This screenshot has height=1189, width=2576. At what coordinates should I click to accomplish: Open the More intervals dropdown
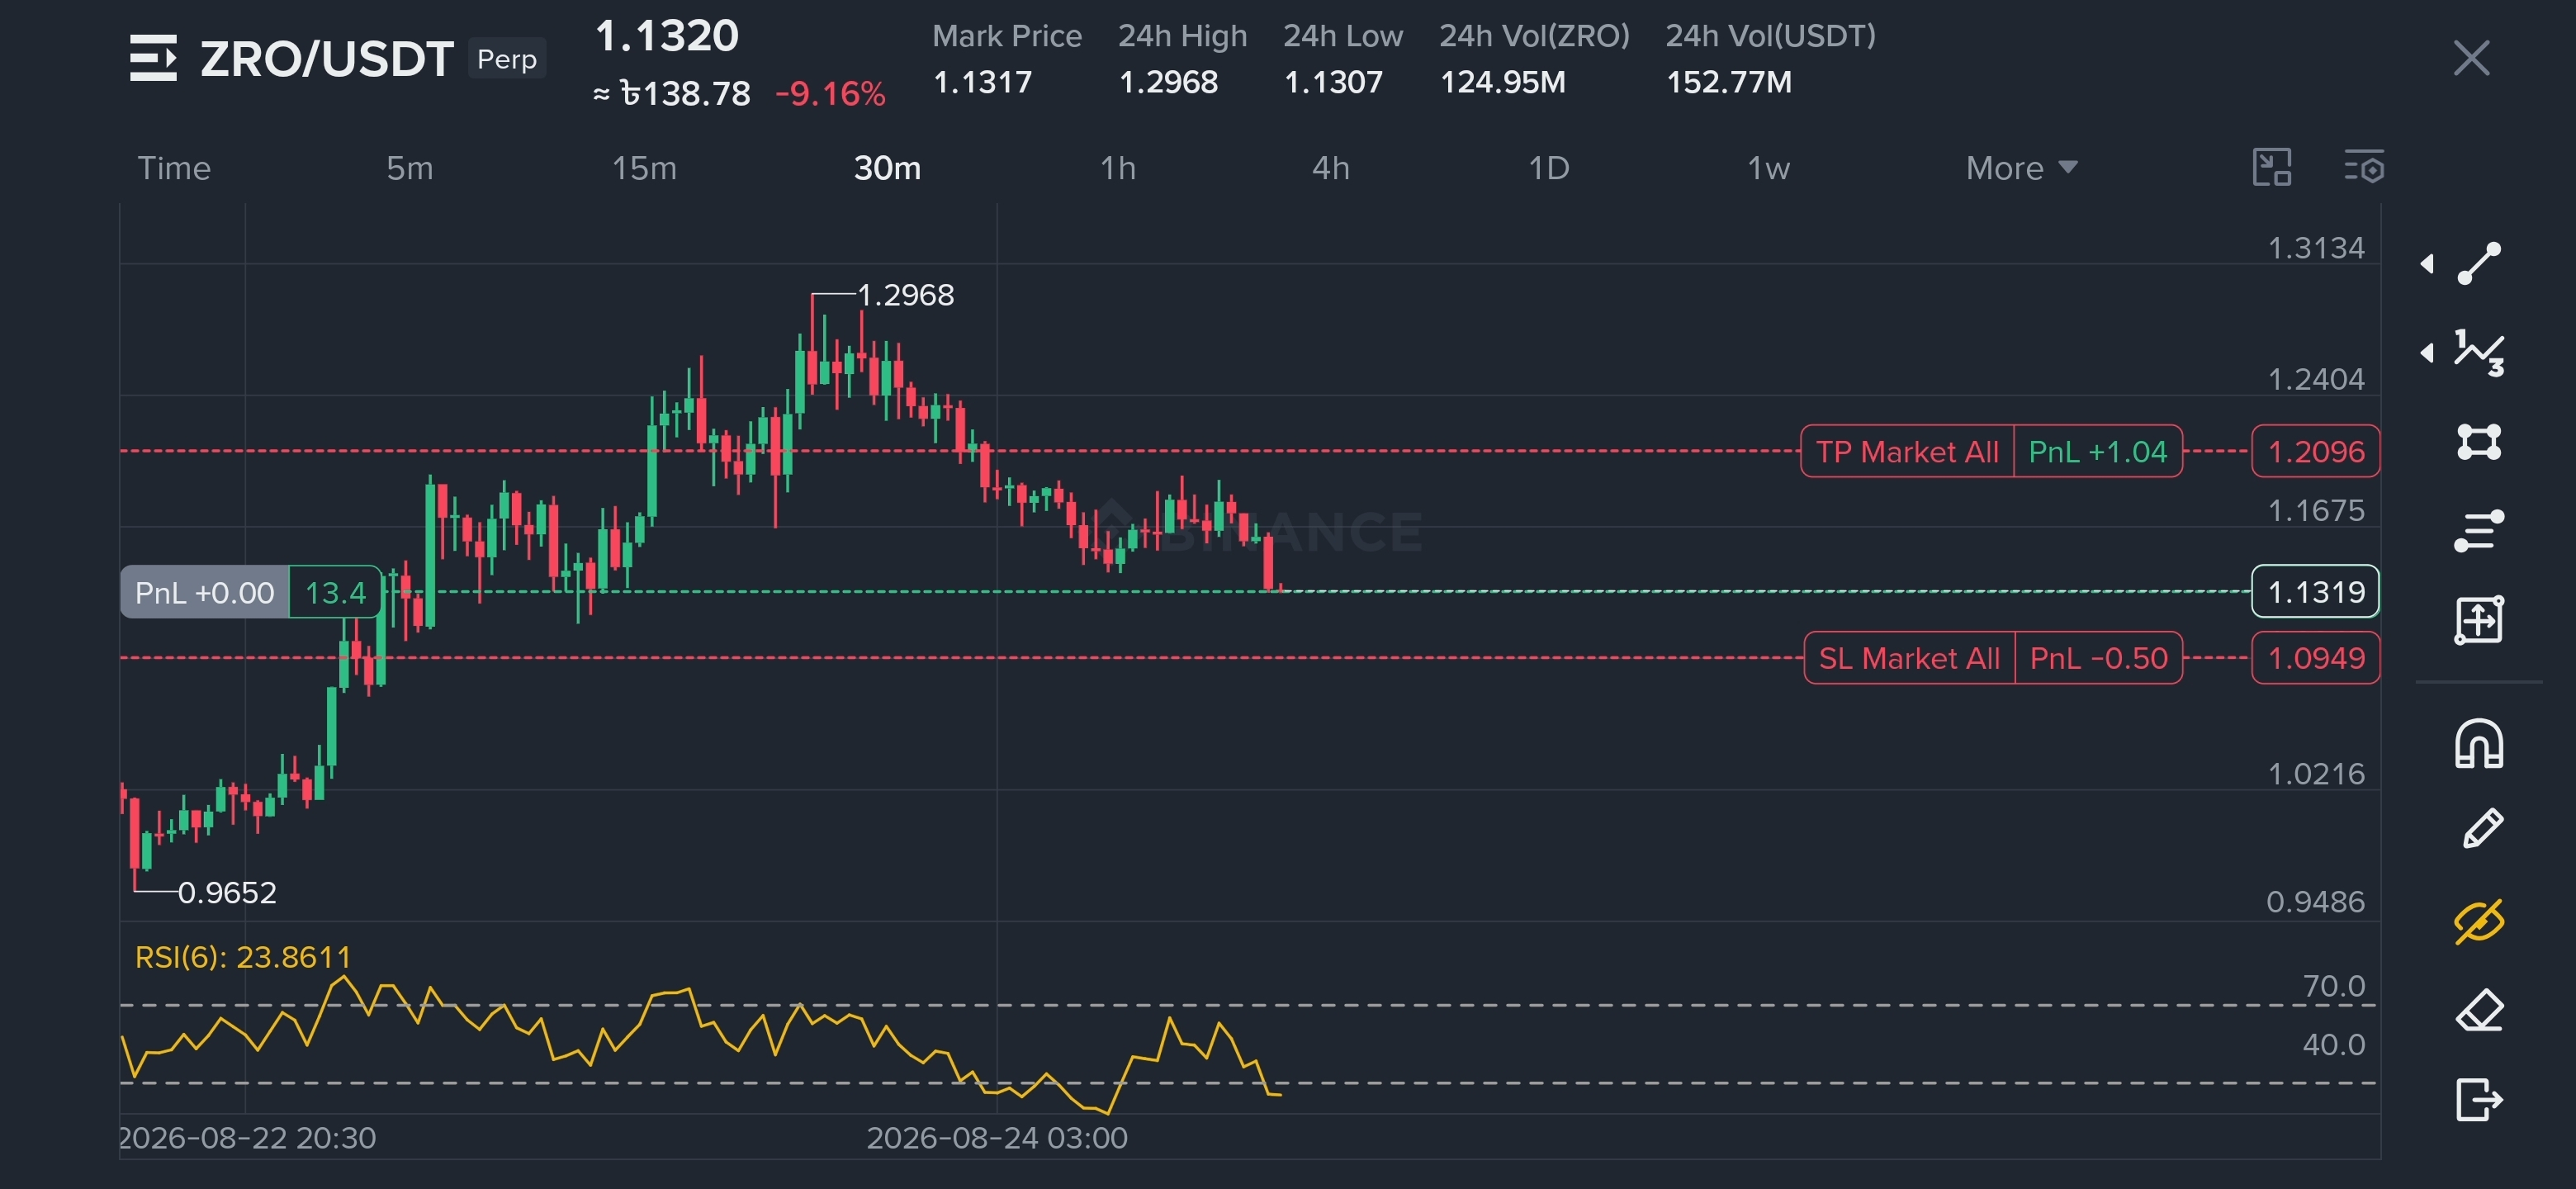click(2021, 168)
